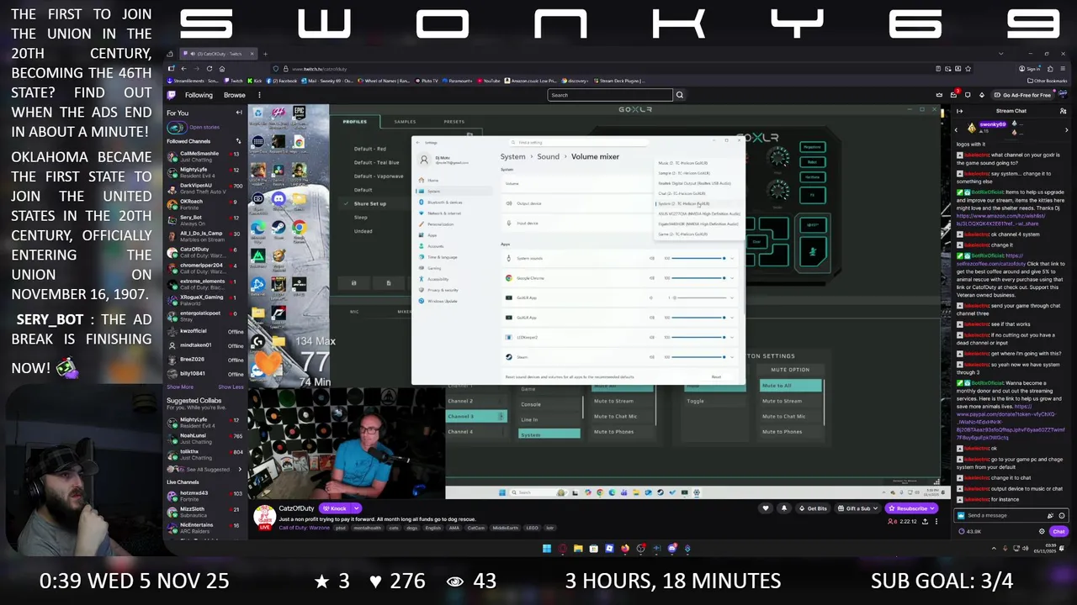The image size is (1077, 605).
Task: Adjust the System sounds volume slider
Action: 698,258
